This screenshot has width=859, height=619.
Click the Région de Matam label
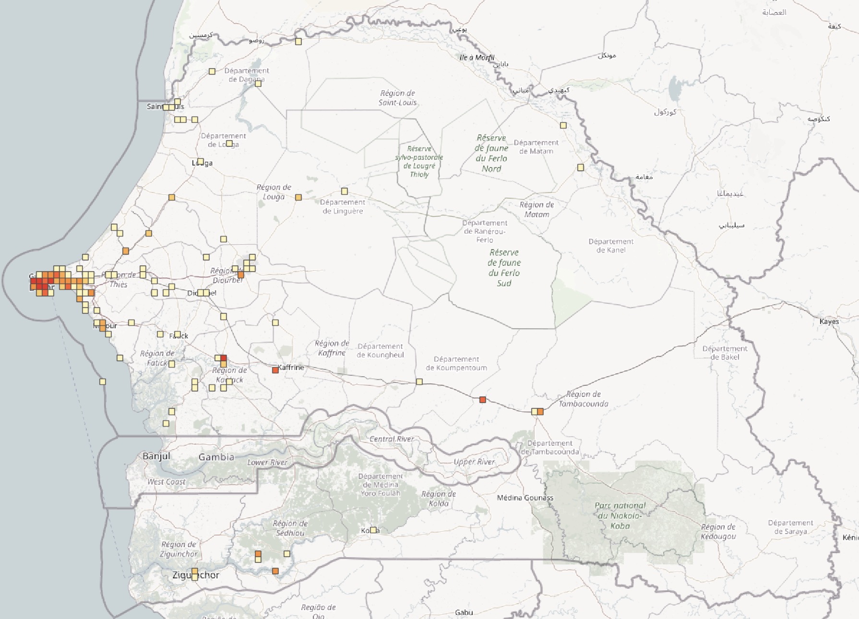pos(537,209)
